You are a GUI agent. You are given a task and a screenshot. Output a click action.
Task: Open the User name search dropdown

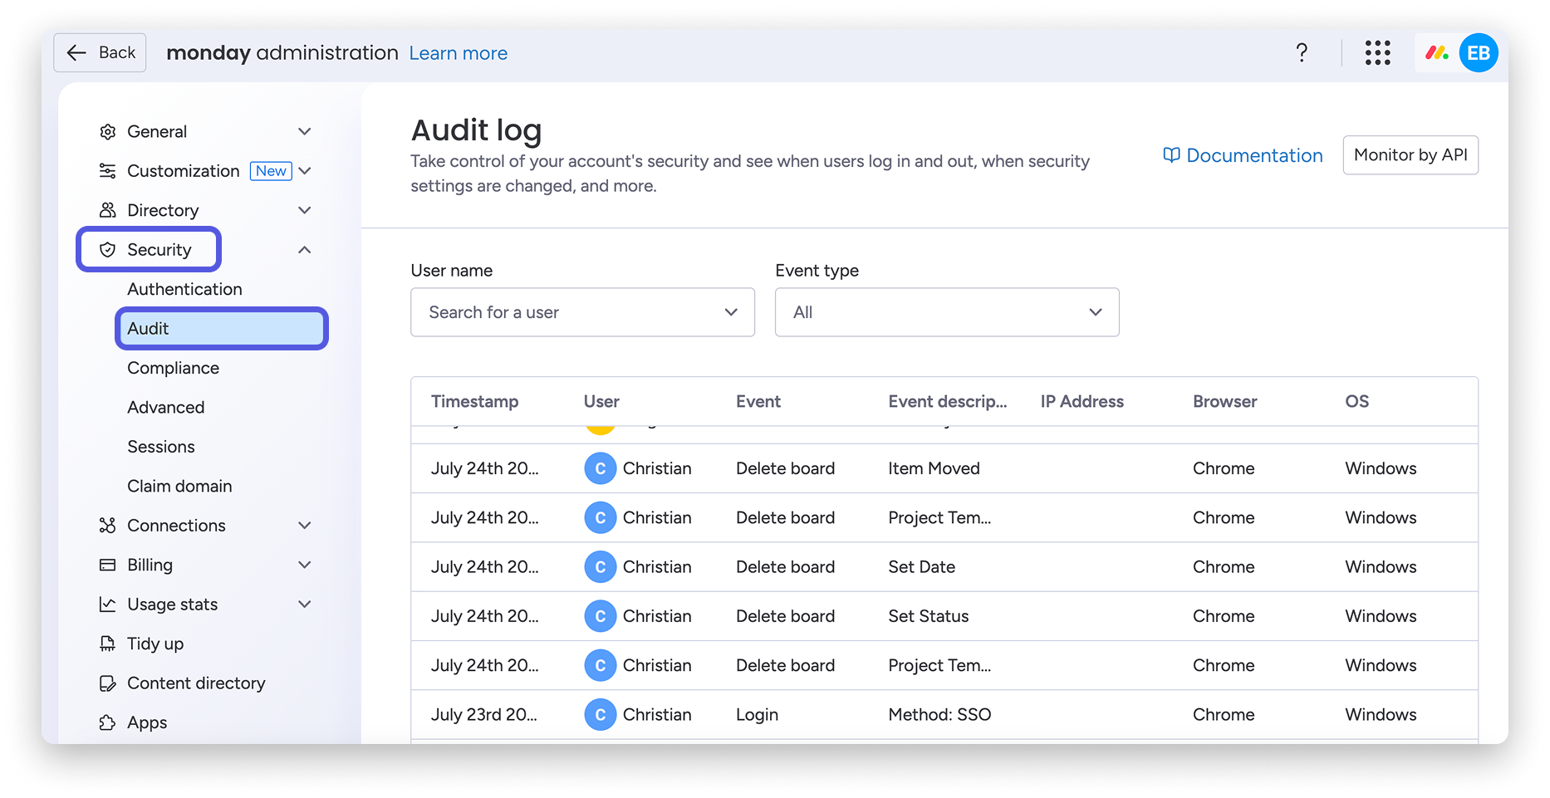pos(582,312)
